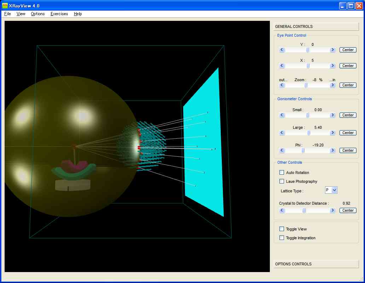Screen dimensions: 365x283
Task: Click Center button next to Phi
Action: point(348,150)
